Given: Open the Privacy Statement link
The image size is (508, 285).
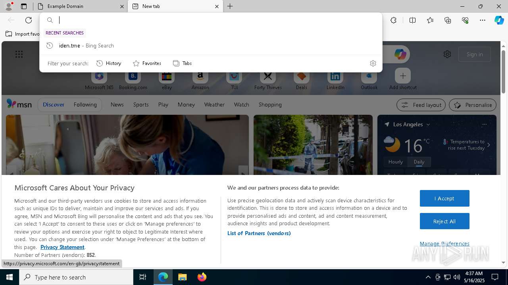Looking at the screenshot, I should point(62,247).
